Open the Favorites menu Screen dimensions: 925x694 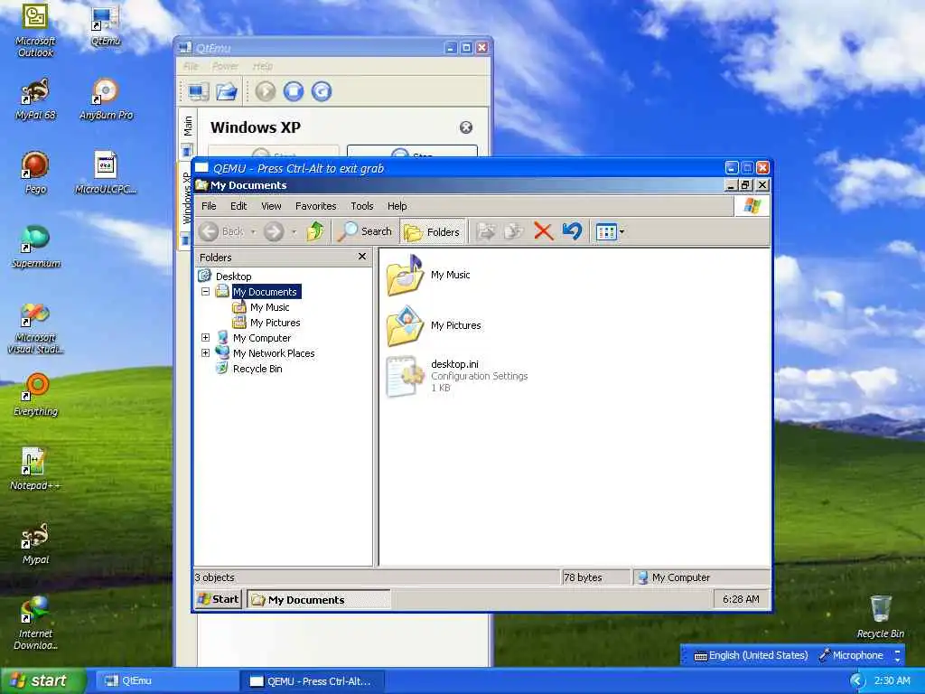315,206
